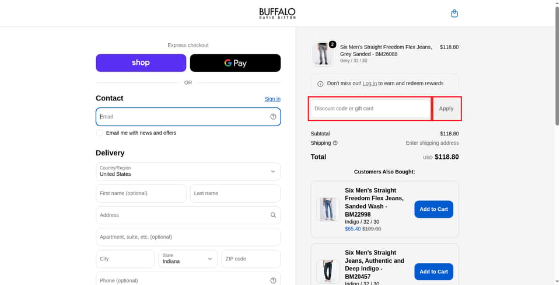Screen dimensions: 560x285
Task: Open the Country/Region dropdown
Action: [188, 172]
